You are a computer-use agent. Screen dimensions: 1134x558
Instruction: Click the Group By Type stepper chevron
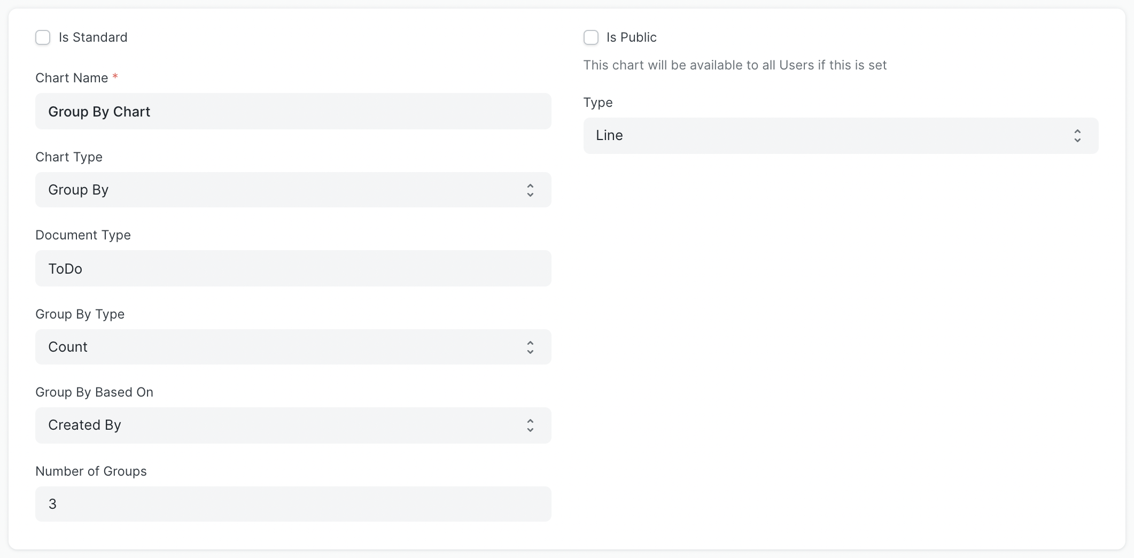[x=530, y=347]
